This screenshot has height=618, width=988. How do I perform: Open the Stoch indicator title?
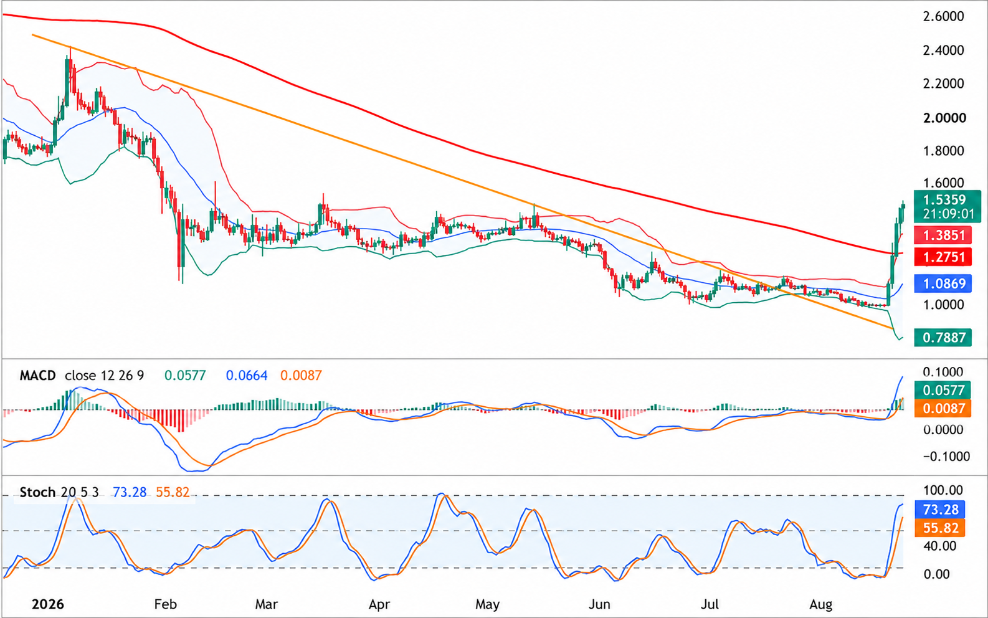[37, 493]
